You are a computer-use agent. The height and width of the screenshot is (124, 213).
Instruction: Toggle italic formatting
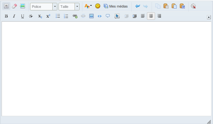tap(14, 16)
